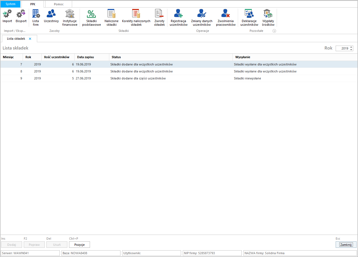Click the Usuń button
Viewport: 358px width, 257px height.
pyautogui.click(x=57, y=245)
